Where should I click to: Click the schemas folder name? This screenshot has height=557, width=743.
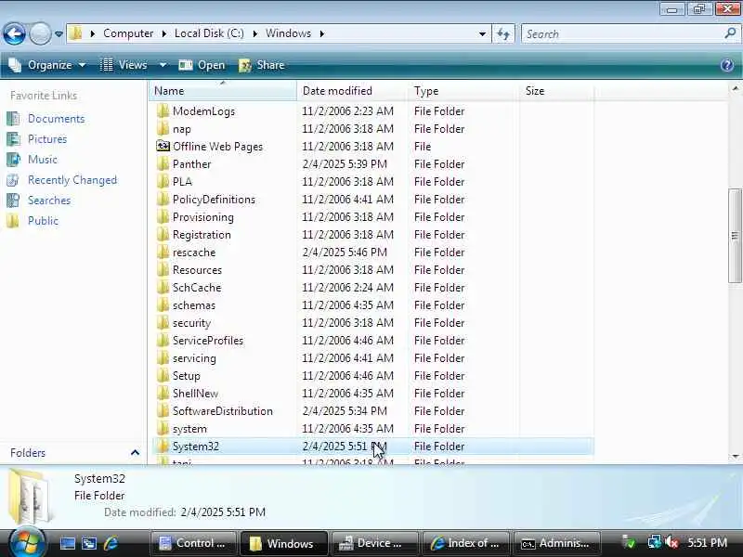point(194,305)
